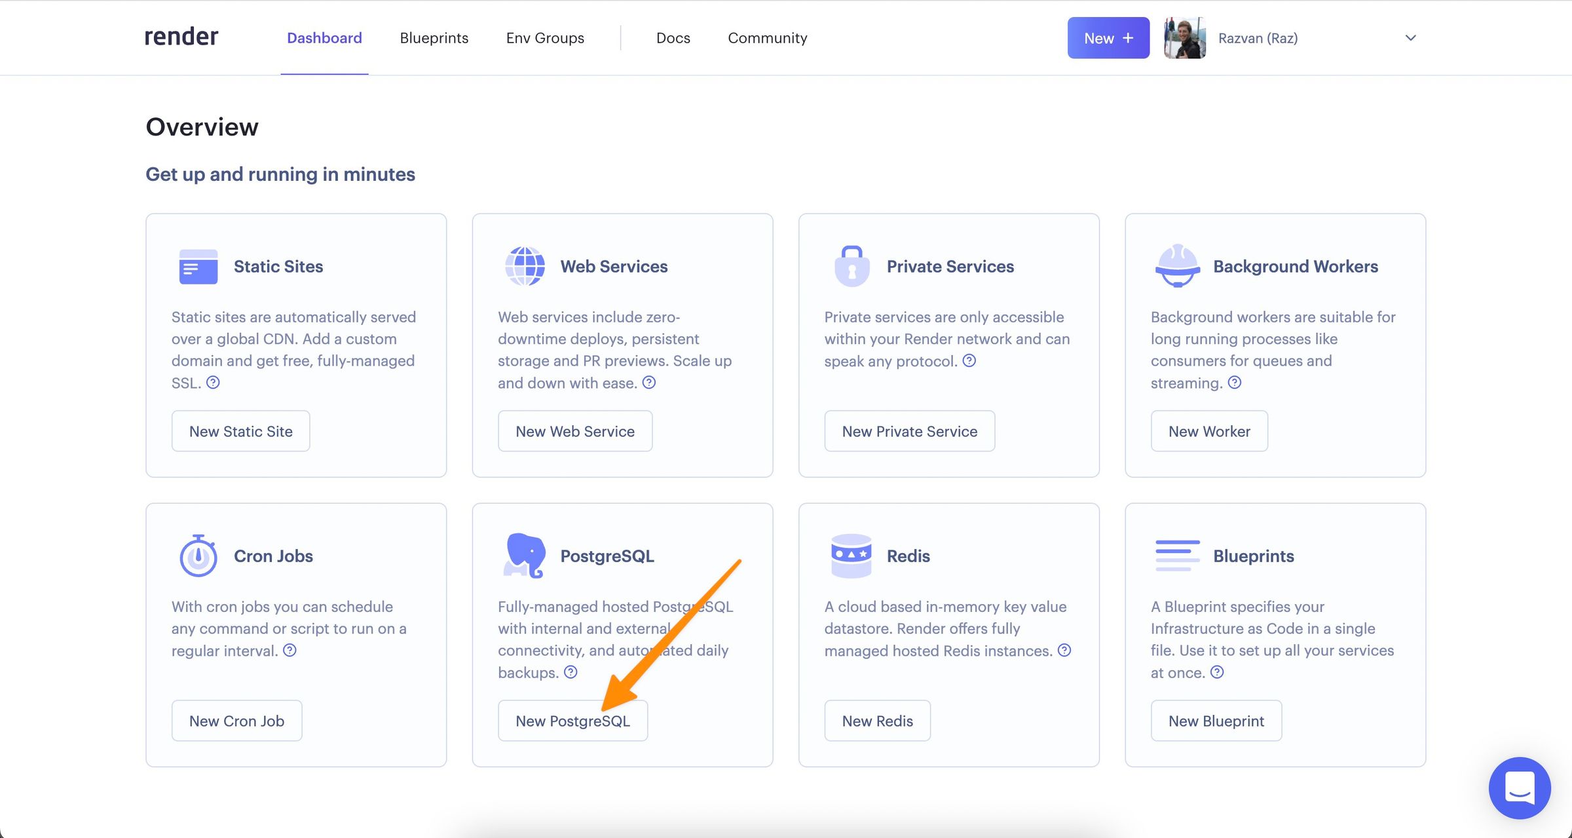Click the Blueprints card lines icon
The image size is (1572, 838).
click(x=1177, y=555)
